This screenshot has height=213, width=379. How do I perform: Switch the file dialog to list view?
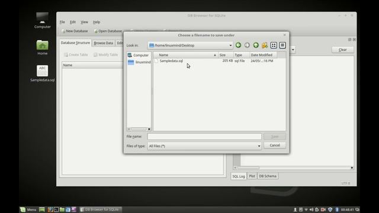[274, 45]
